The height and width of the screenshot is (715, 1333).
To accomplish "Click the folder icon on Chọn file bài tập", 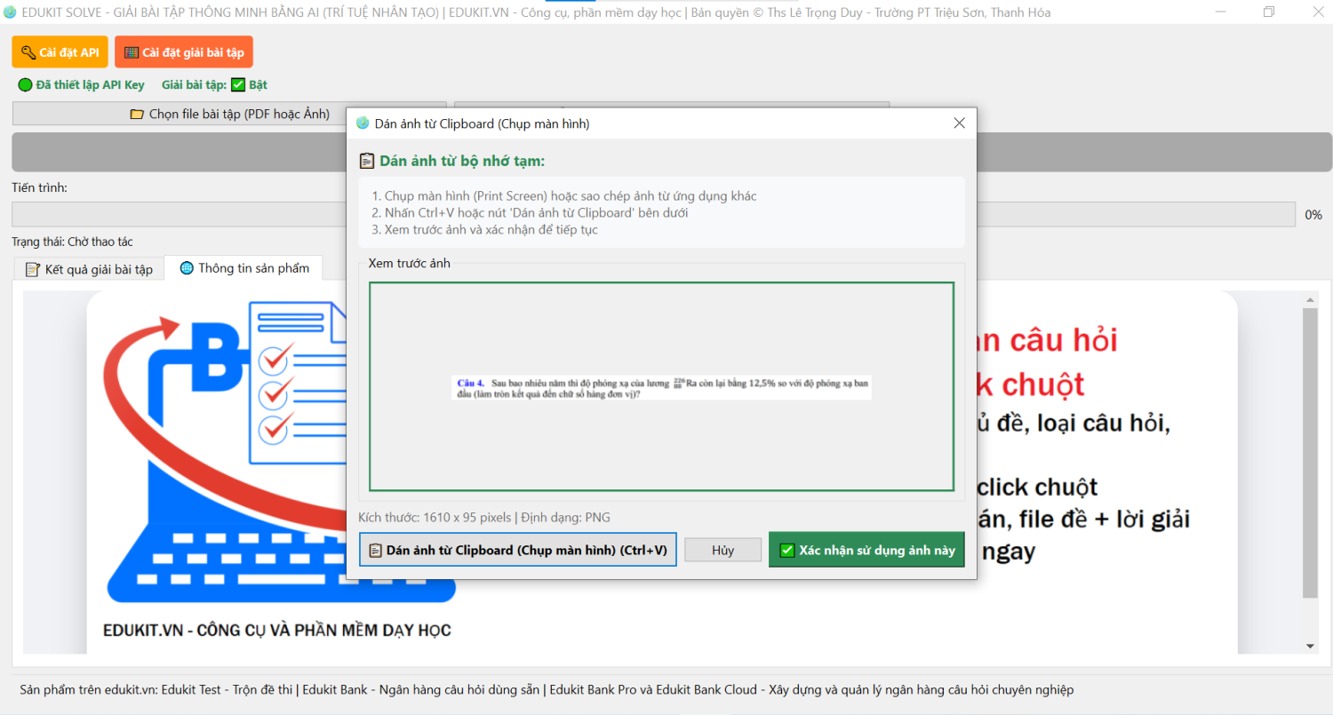I will (137, 115).
